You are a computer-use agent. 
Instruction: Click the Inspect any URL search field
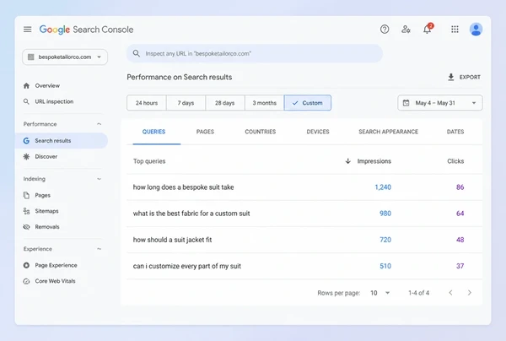tap(255, 53)
